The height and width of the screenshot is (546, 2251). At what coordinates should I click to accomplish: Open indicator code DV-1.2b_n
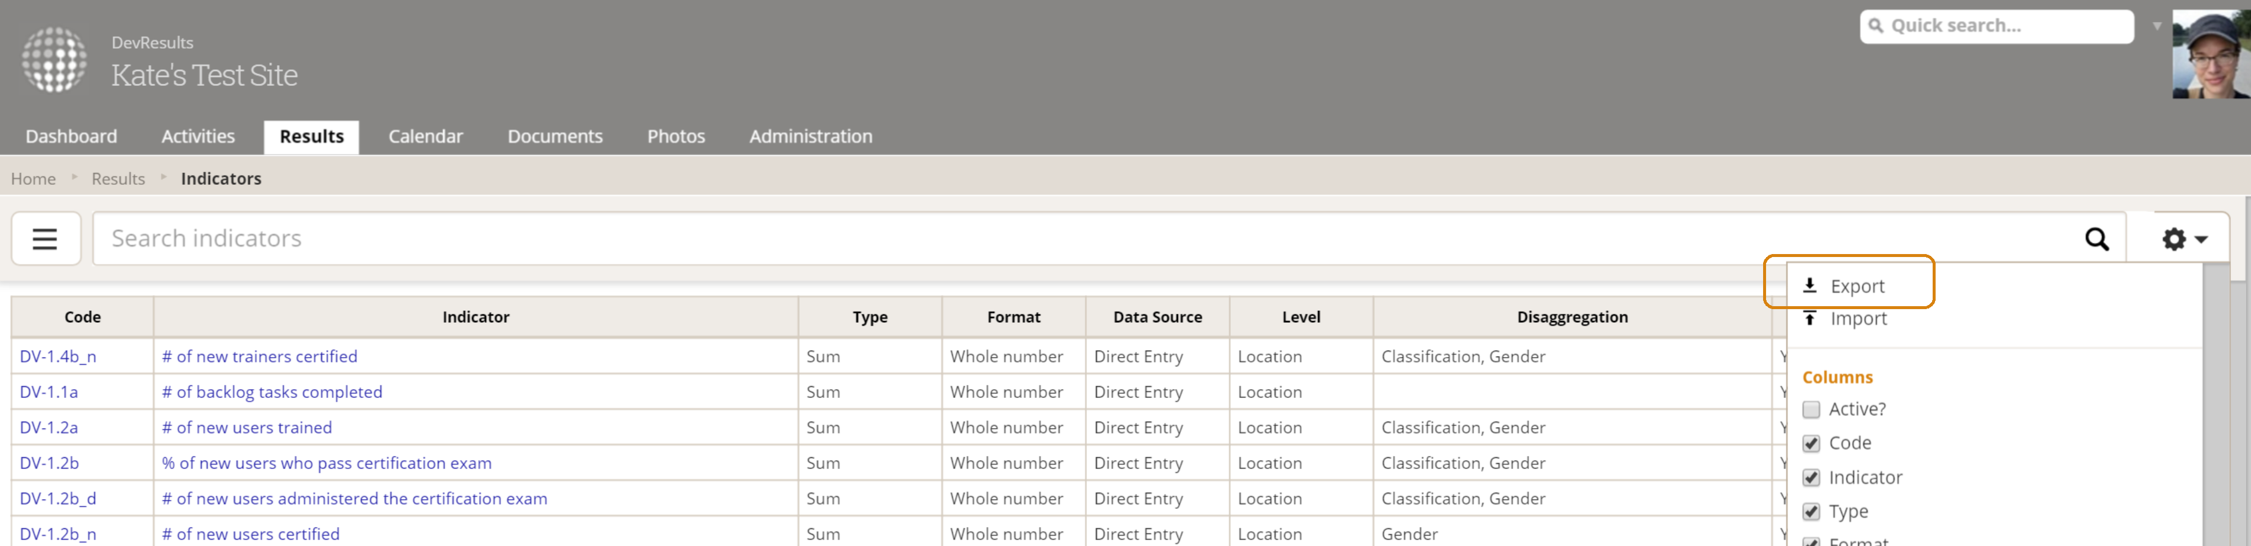click(x=58, y=534)
